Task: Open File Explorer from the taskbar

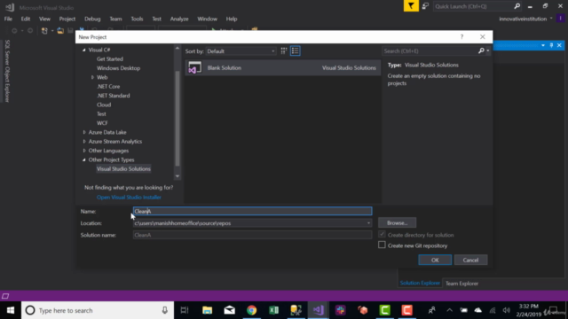Action: click(x=207, y=310)
